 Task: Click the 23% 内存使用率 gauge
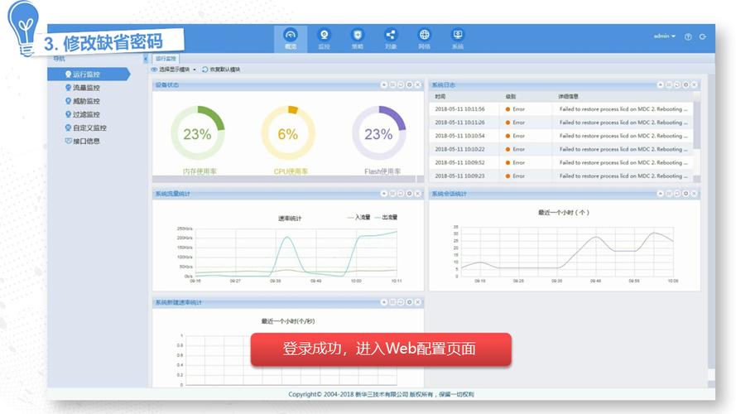(x=198, y=133)
